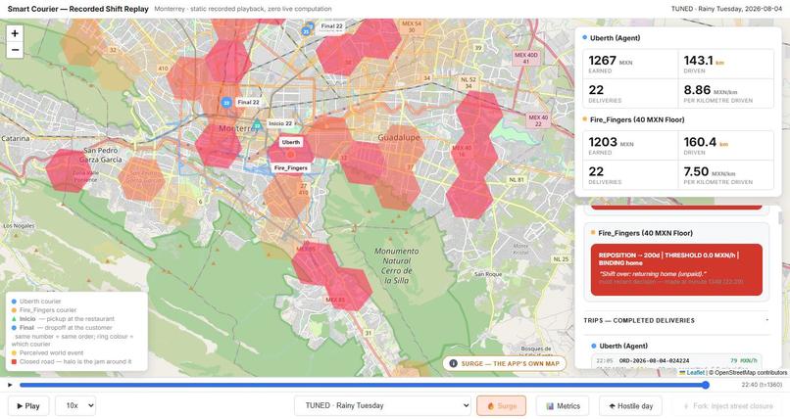Click the Closed road legend entry

[x=71, y=361]
